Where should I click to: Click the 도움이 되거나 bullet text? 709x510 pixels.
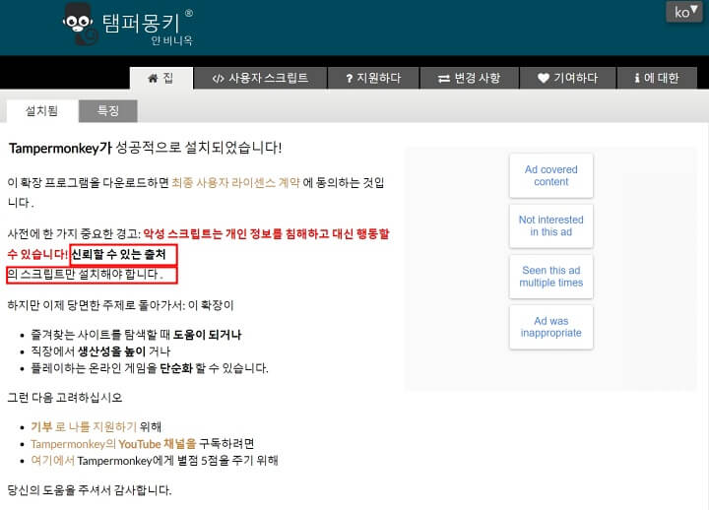point(207,335)
